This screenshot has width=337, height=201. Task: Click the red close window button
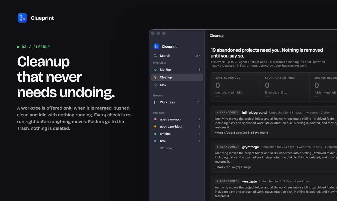click(x=153, y=33)
